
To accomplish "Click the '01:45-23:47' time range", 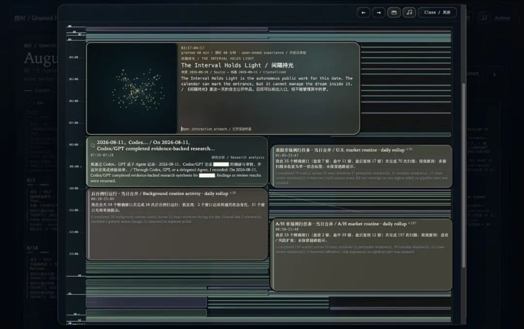I will (287, 155).
